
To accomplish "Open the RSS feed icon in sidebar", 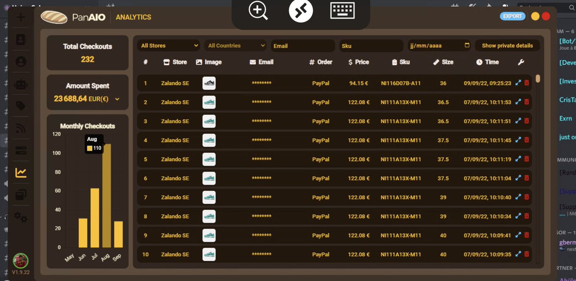I will click(x=21, y=128).
